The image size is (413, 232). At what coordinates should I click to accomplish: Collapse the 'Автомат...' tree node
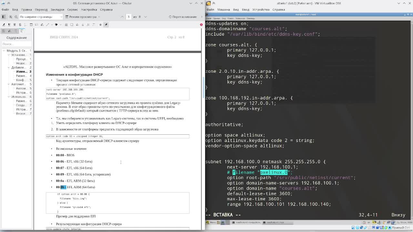[9, 84]
